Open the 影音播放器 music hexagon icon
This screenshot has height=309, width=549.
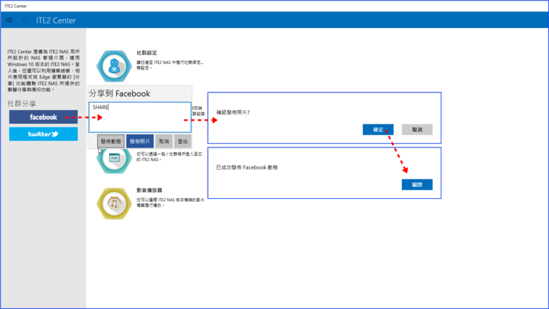coord(114,203)
